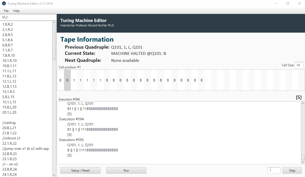Click the None available next quadruple text

[x=125, y=61]
